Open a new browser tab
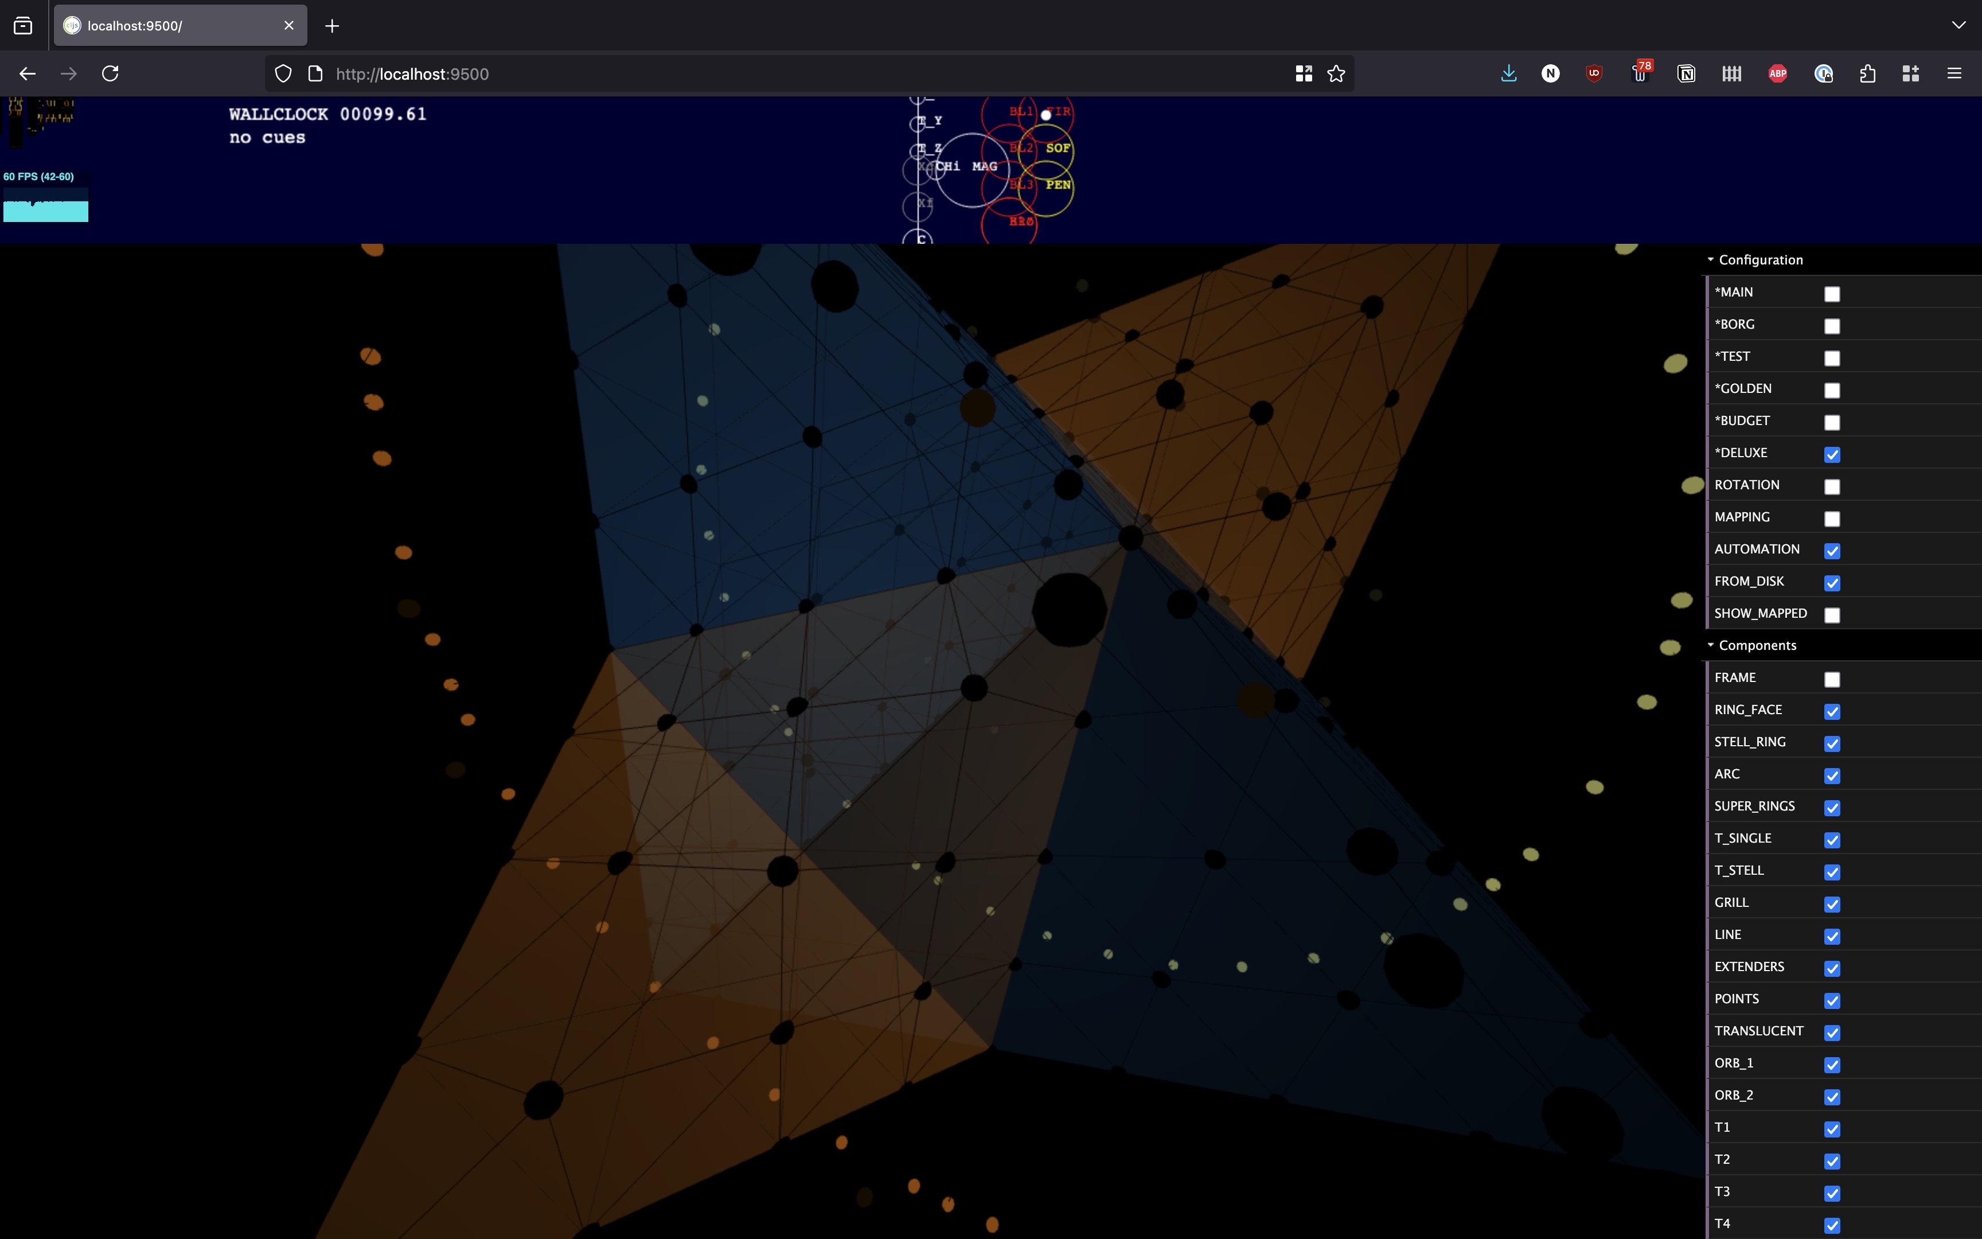The image size is (1982, 1239). tap(331, 26)
